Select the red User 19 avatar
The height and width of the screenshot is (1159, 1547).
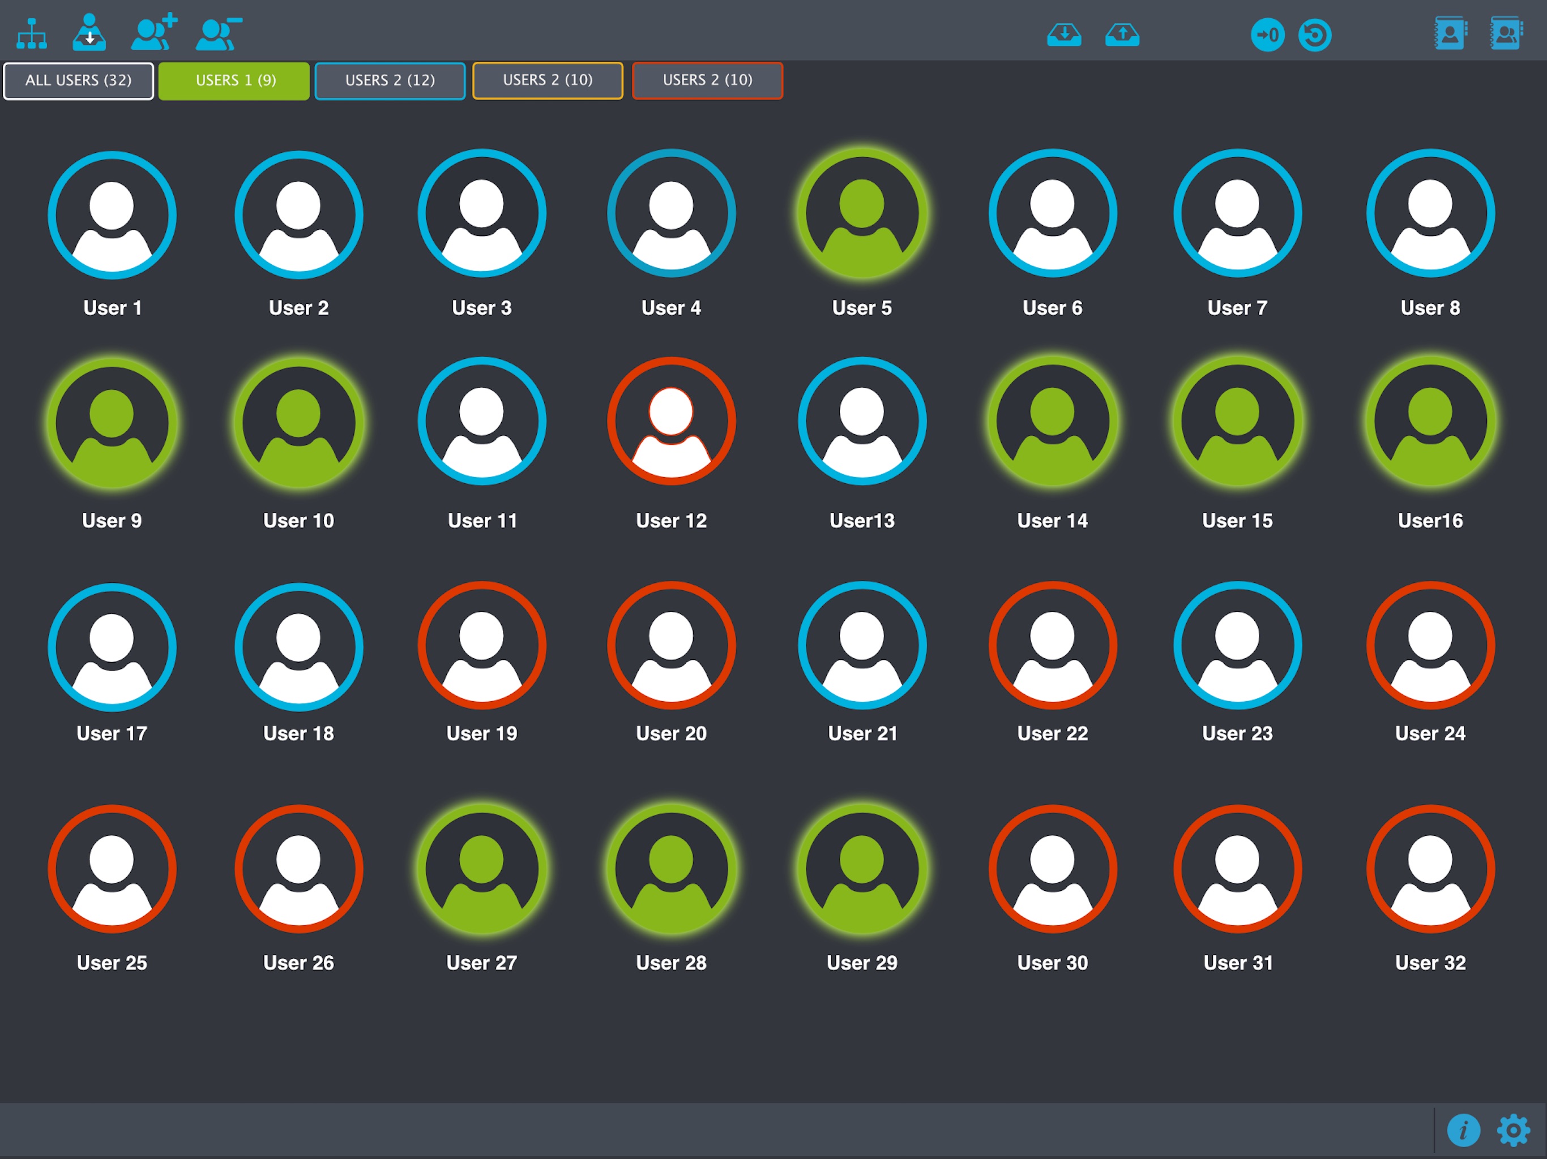tap(482, 645)
